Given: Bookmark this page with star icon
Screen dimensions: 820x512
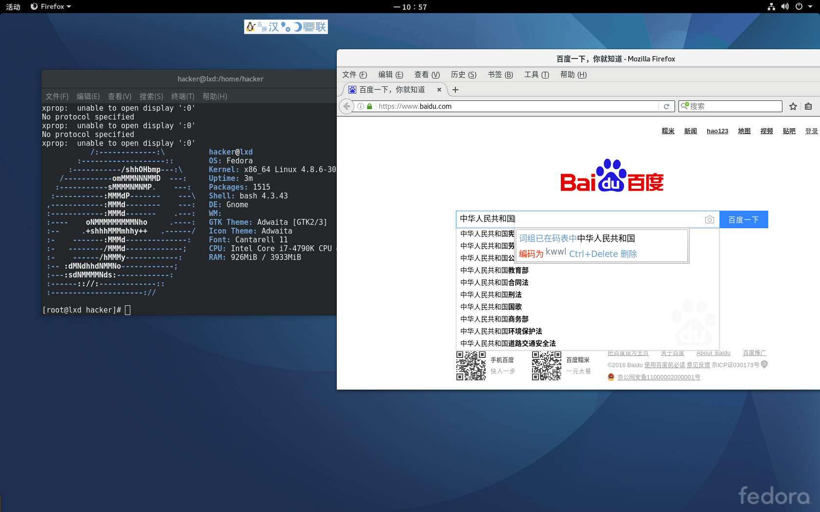Looking at the screenshot, I should click(793, 106).
